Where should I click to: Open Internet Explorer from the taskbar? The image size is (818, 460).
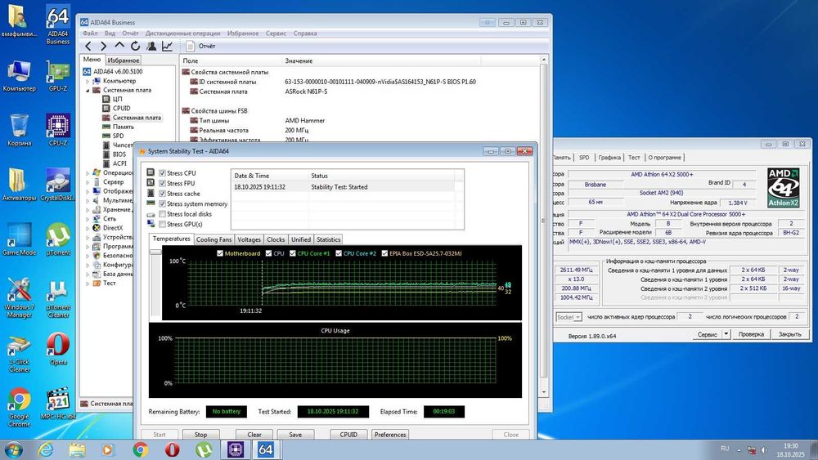[46, 449]
